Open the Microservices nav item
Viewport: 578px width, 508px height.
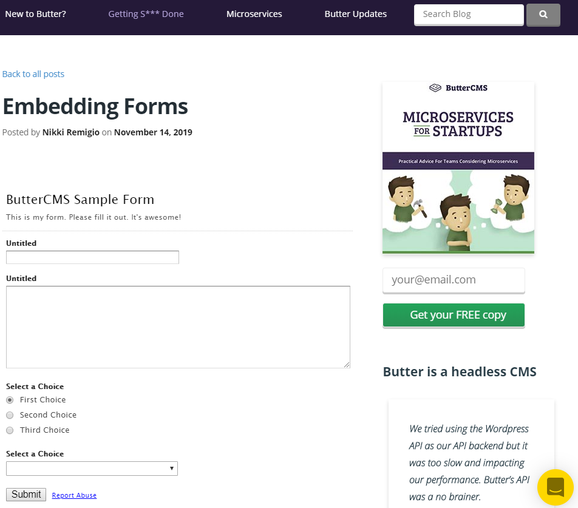pos(254,14)
